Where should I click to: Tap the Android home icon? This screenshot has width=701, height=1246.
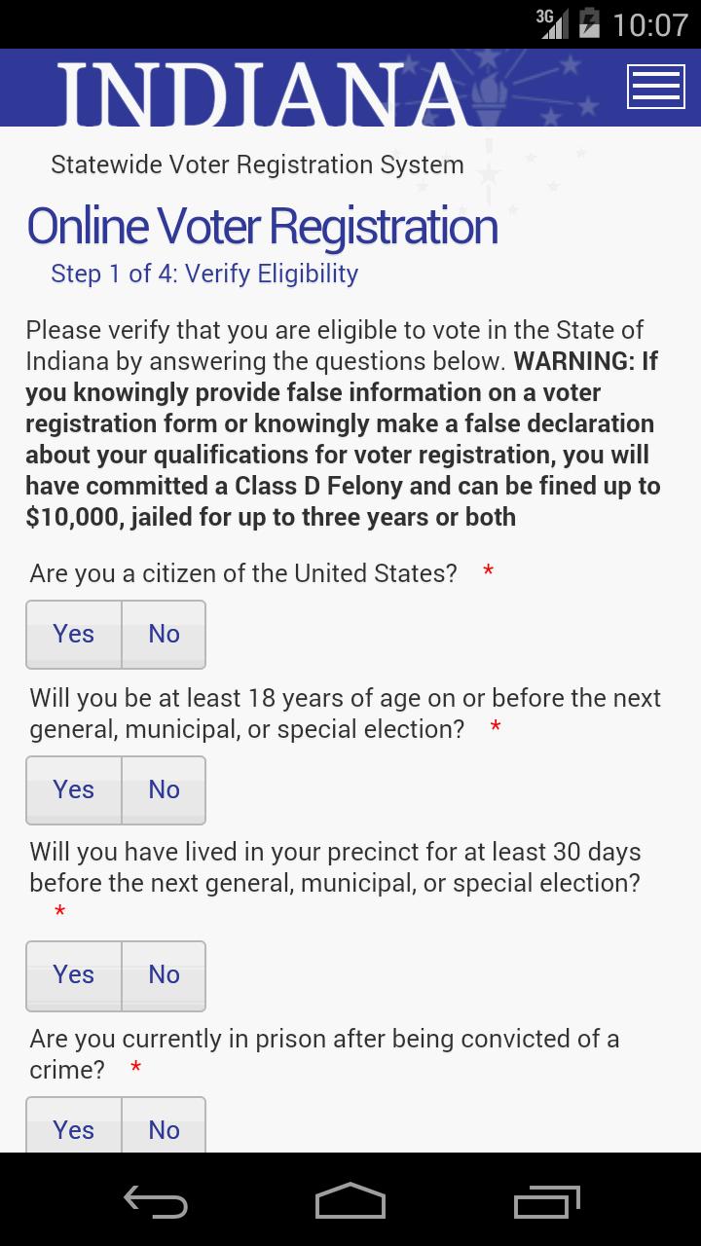[x=350, y=1202]
